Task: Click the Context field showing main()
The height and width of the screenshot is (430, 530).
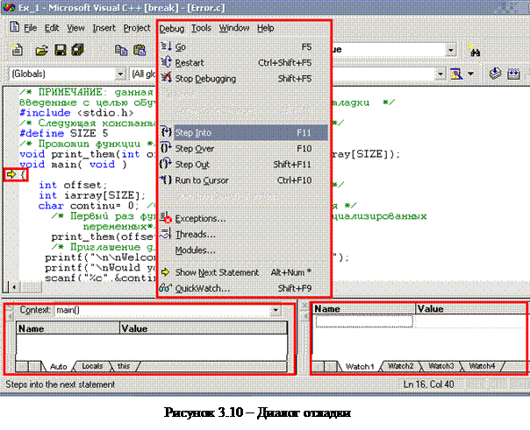Action: pyautogui.click(x=168, y=310)
